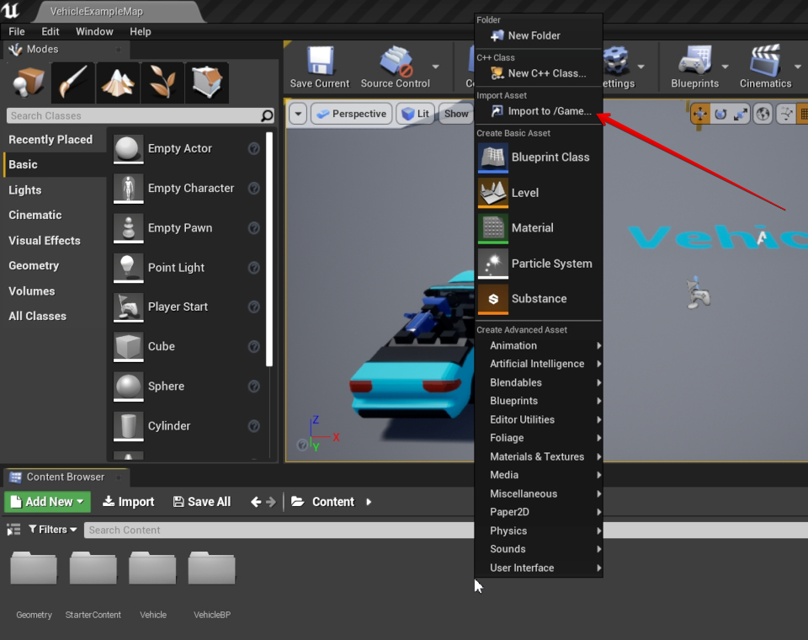Open Source Control toolbar icon

[396, 61]
